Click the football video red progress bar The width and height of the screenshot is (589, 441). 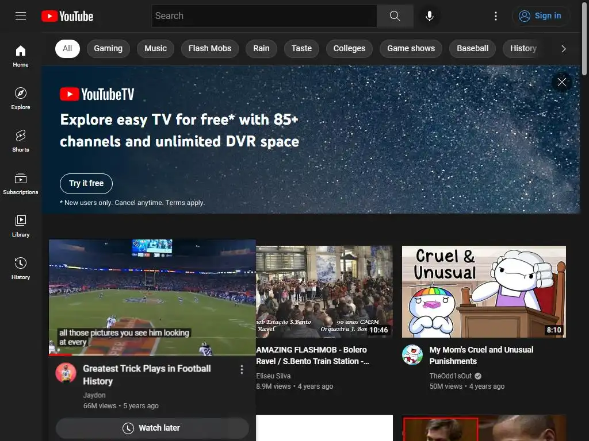point(60,354)
